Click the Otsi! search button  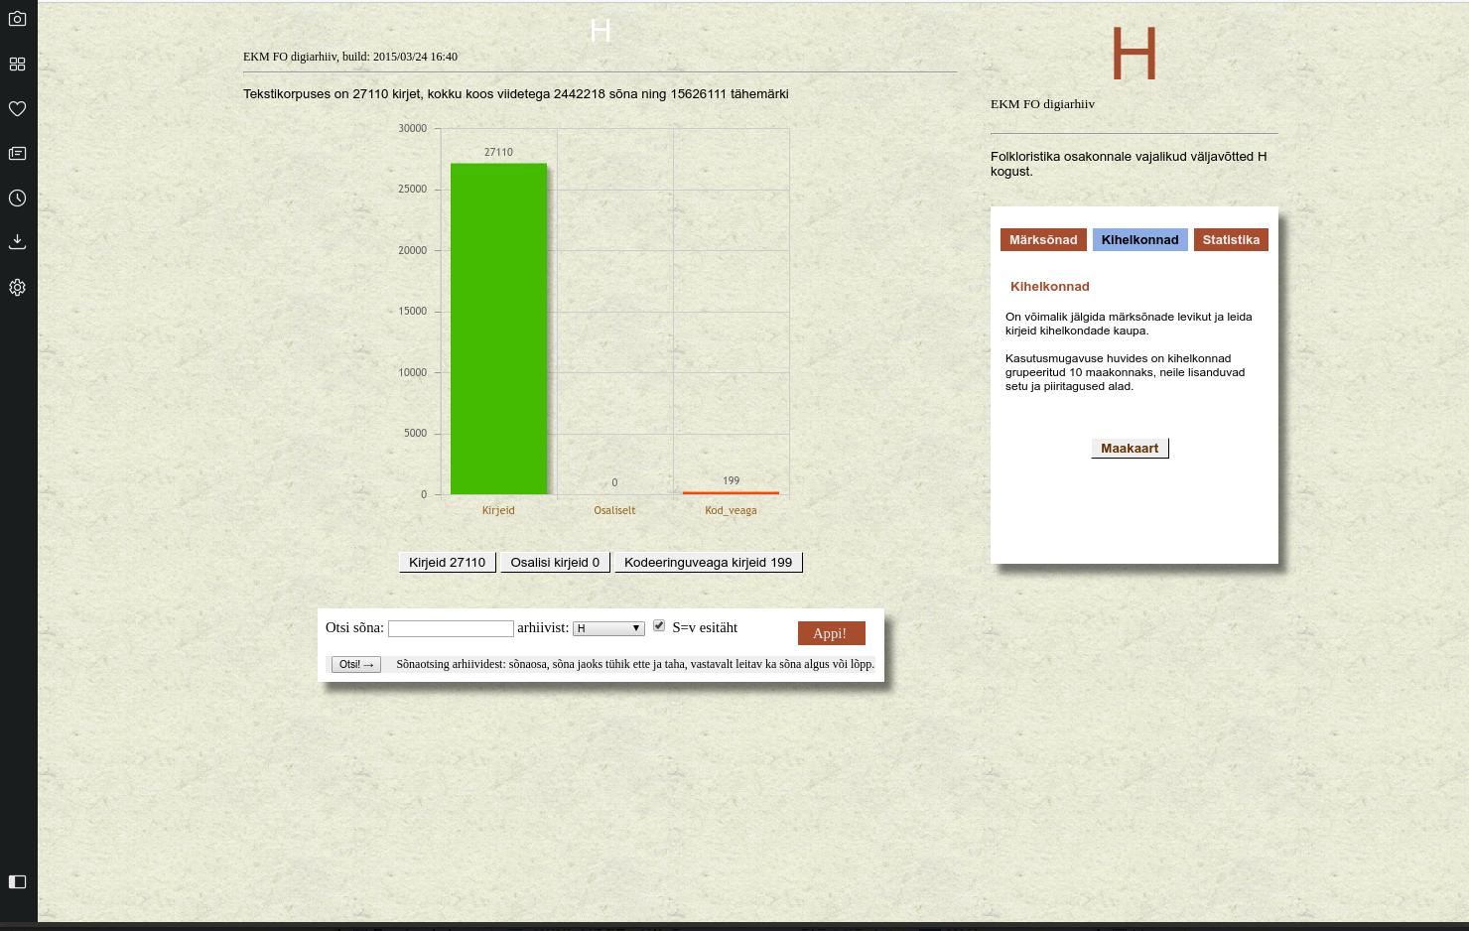click(355, 664)
